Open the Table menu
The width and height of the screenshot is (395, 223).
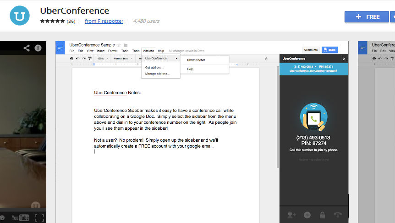(136, 51)
